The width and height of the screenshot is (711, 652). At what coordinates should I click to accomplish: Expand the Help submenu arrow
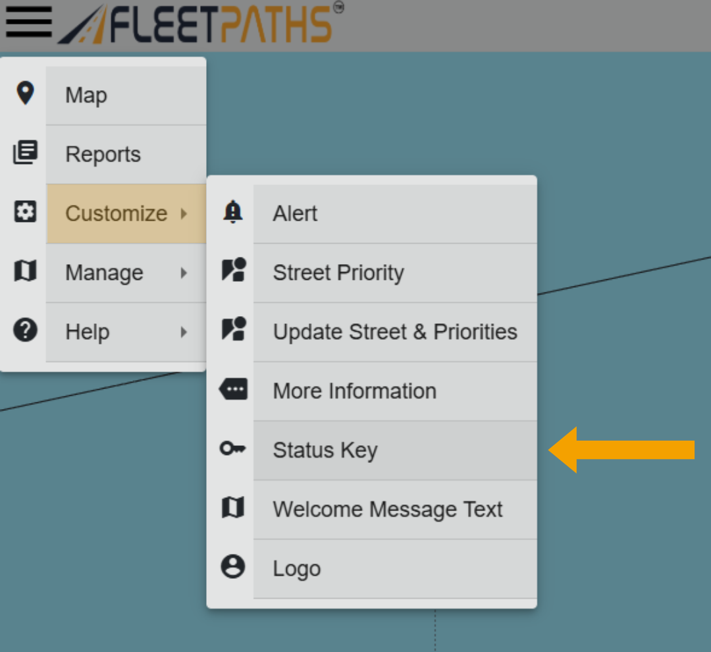coord(184,332)
